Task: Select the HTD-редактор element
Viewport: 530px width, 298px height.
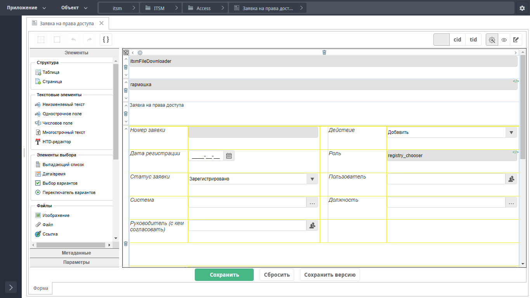Action: [53, 142]
